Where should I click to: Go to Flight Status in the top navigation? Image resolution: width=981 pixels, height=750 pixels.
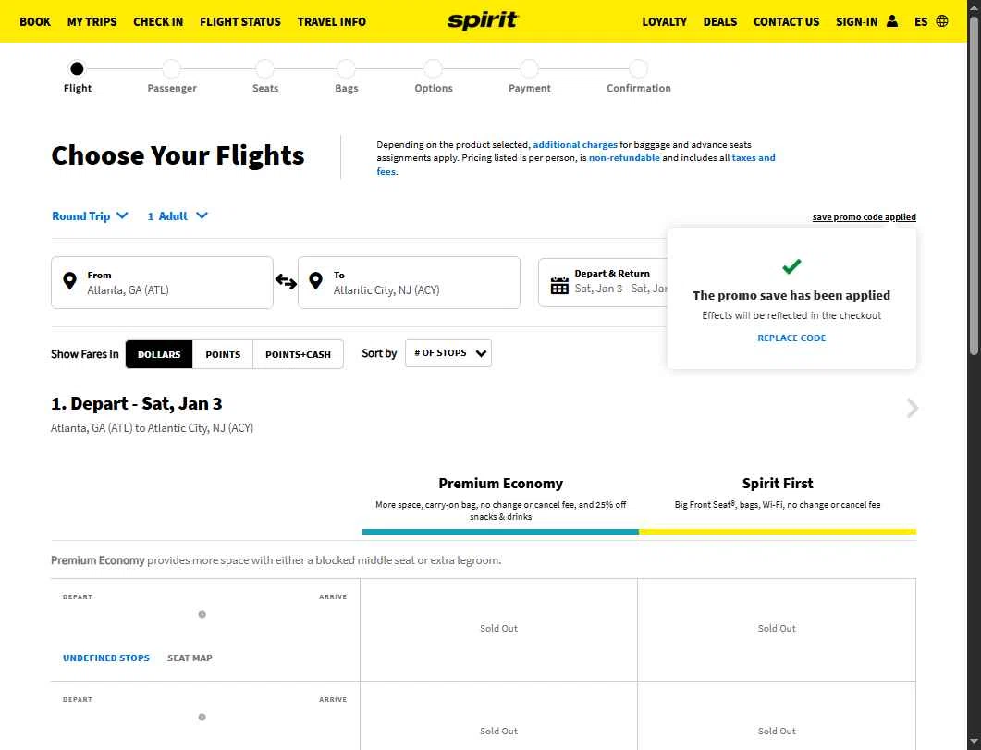point(239,21)
